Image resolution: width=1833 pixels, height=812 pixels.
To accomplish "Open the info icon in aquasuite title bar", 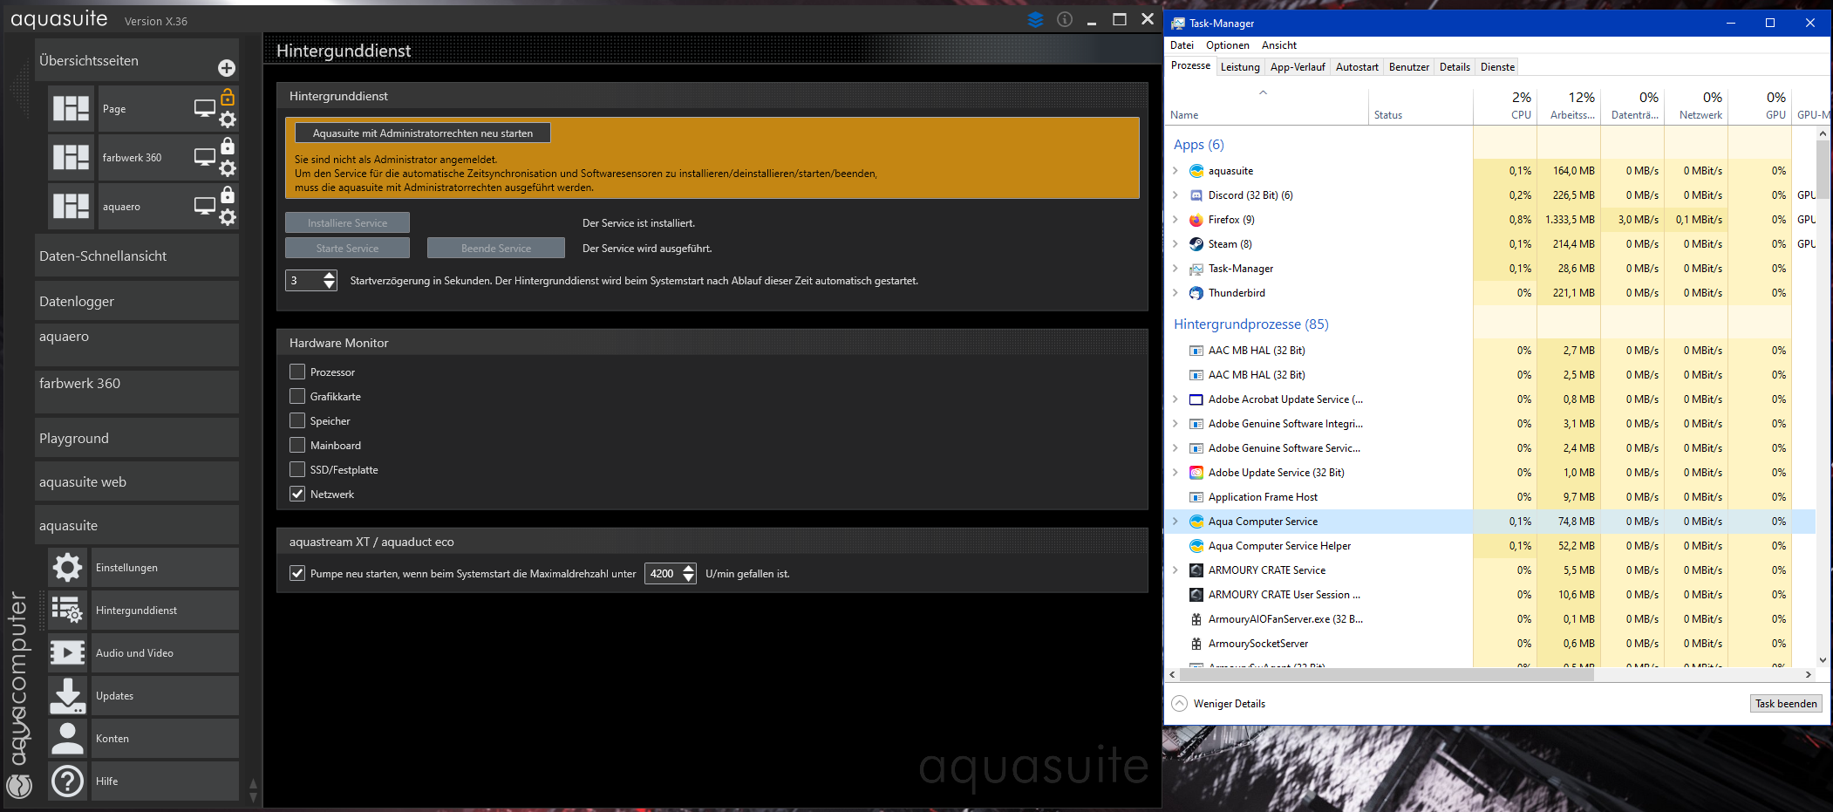I will 1065,19.
